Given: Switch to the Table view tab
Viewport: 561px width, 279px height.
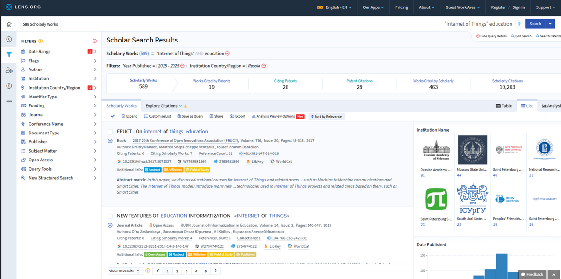Looking at the screenshot, I should 504,106.
